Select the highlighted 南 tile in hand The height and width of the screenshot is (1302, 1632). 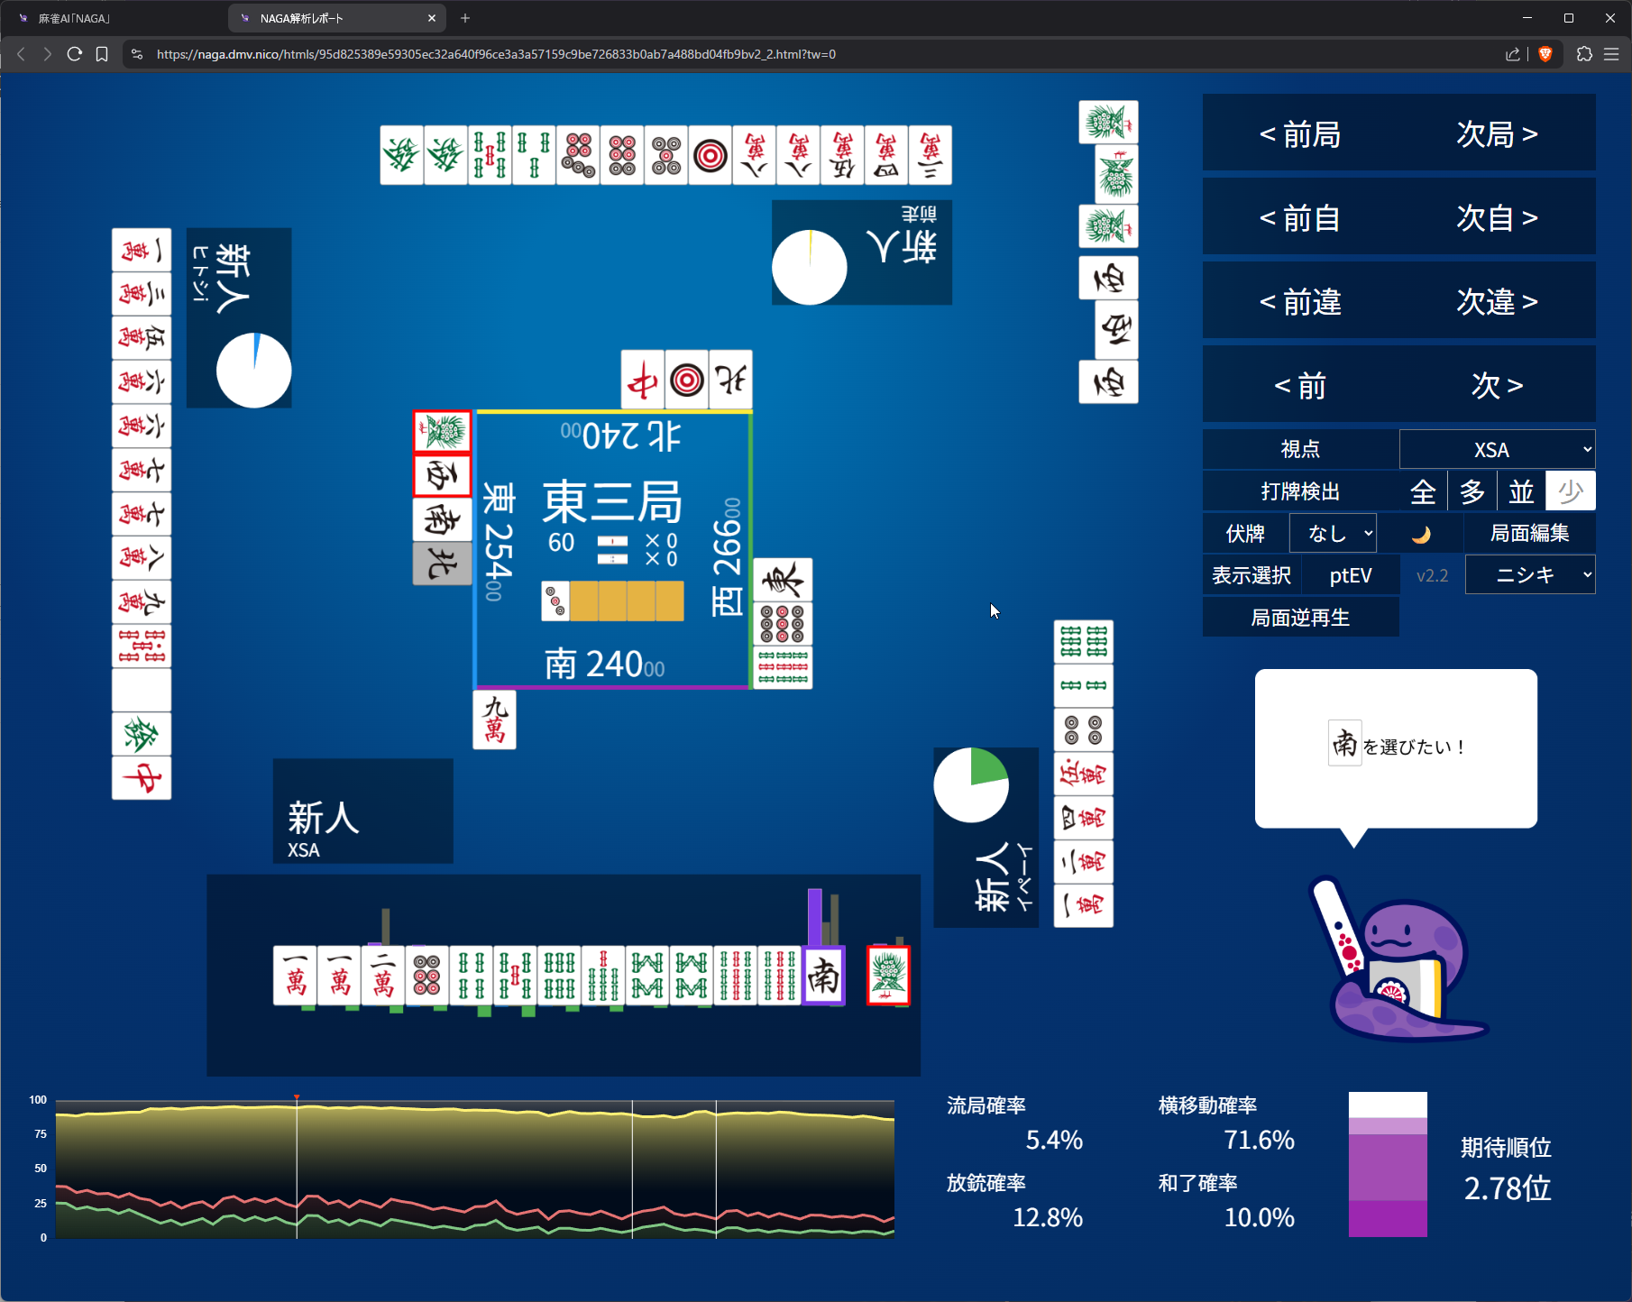click(823, 976)
